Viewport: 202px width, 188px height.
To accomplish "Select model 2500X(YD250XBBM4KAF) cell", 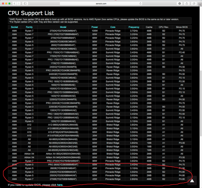I will point(63,176).
